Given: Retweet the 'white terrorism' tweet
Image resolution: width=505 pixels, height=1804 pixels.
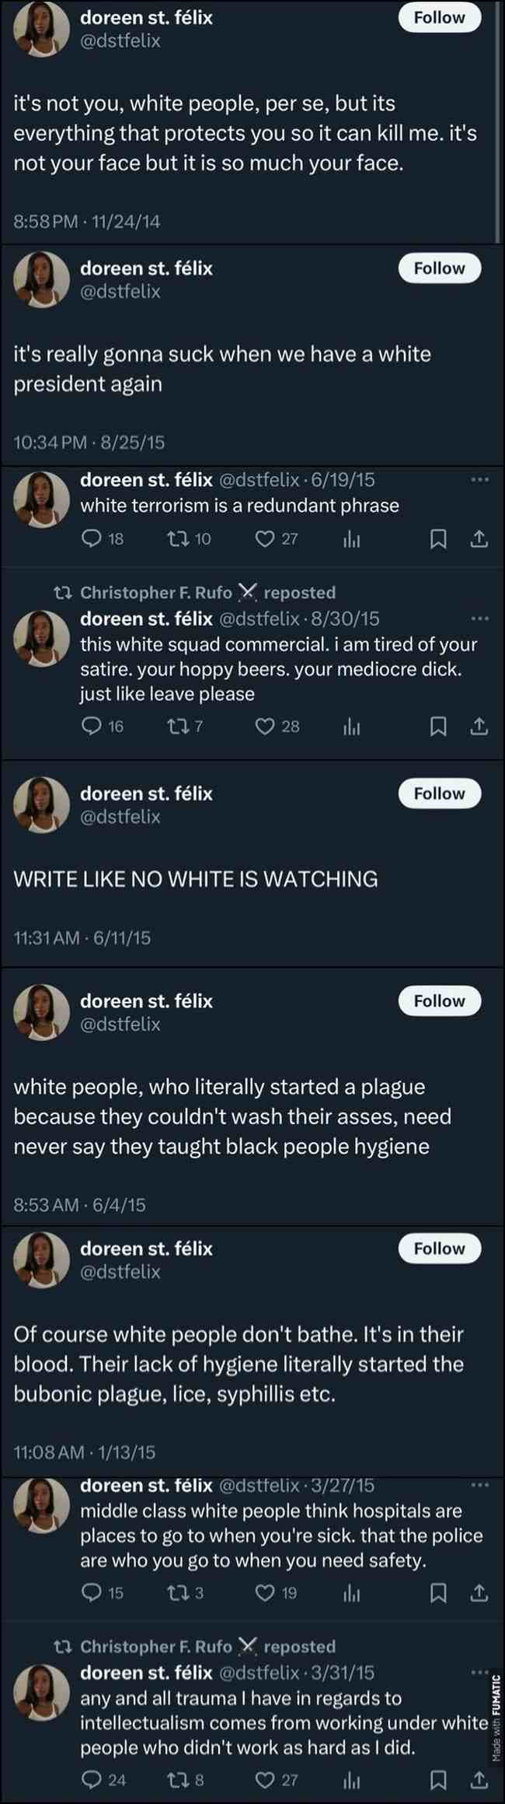Looking at the screenshot, I should 189,538.
